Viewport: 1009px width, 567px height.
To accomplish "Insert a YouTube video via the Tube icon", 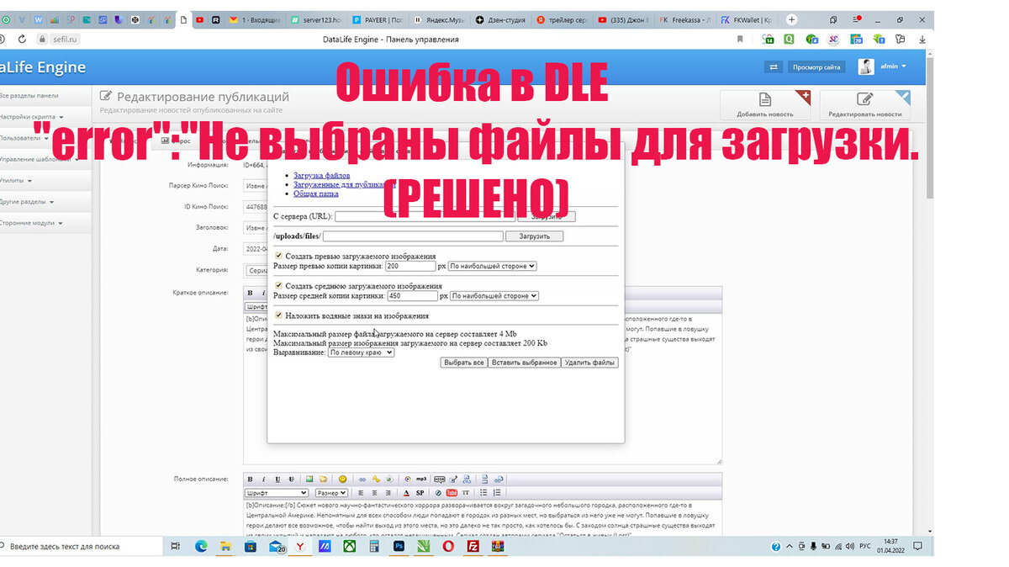I will (x=452, y=493).
